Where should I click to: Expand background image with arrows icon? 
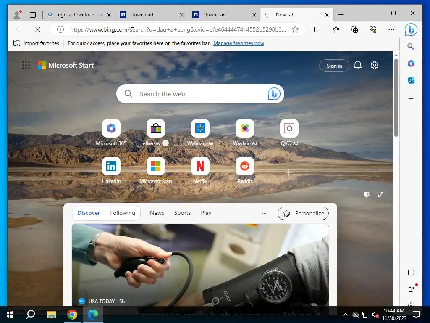point(380,195)
